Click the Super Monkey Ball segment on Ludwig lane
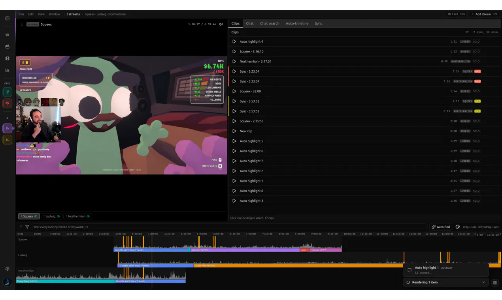 347,266
